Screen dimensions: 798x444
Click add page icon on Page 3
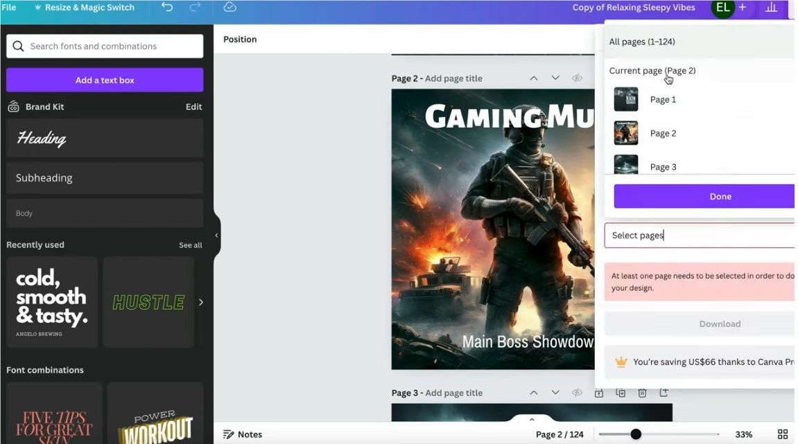coord(663,393)
